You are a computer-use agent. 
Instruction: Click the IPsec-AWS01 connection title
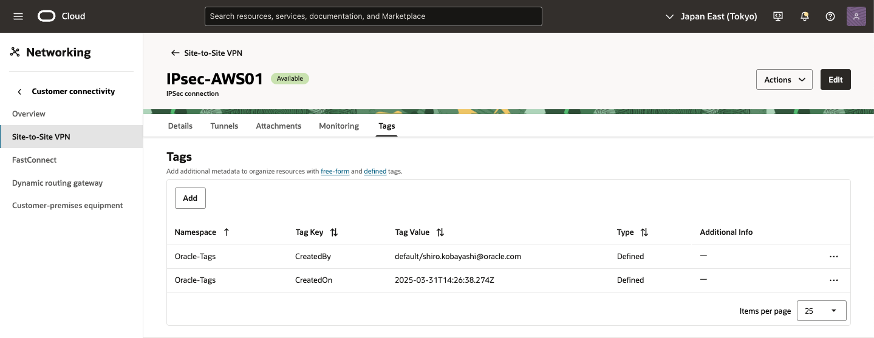(214, 79)
